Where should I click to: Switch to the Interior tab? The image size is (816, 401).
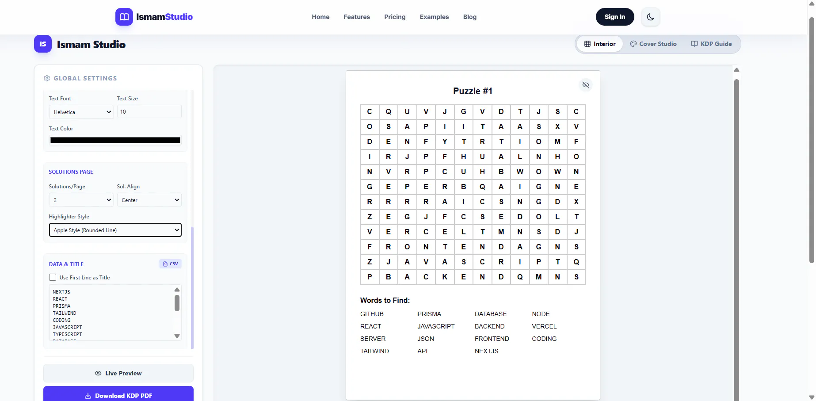(x=600, y=44)
